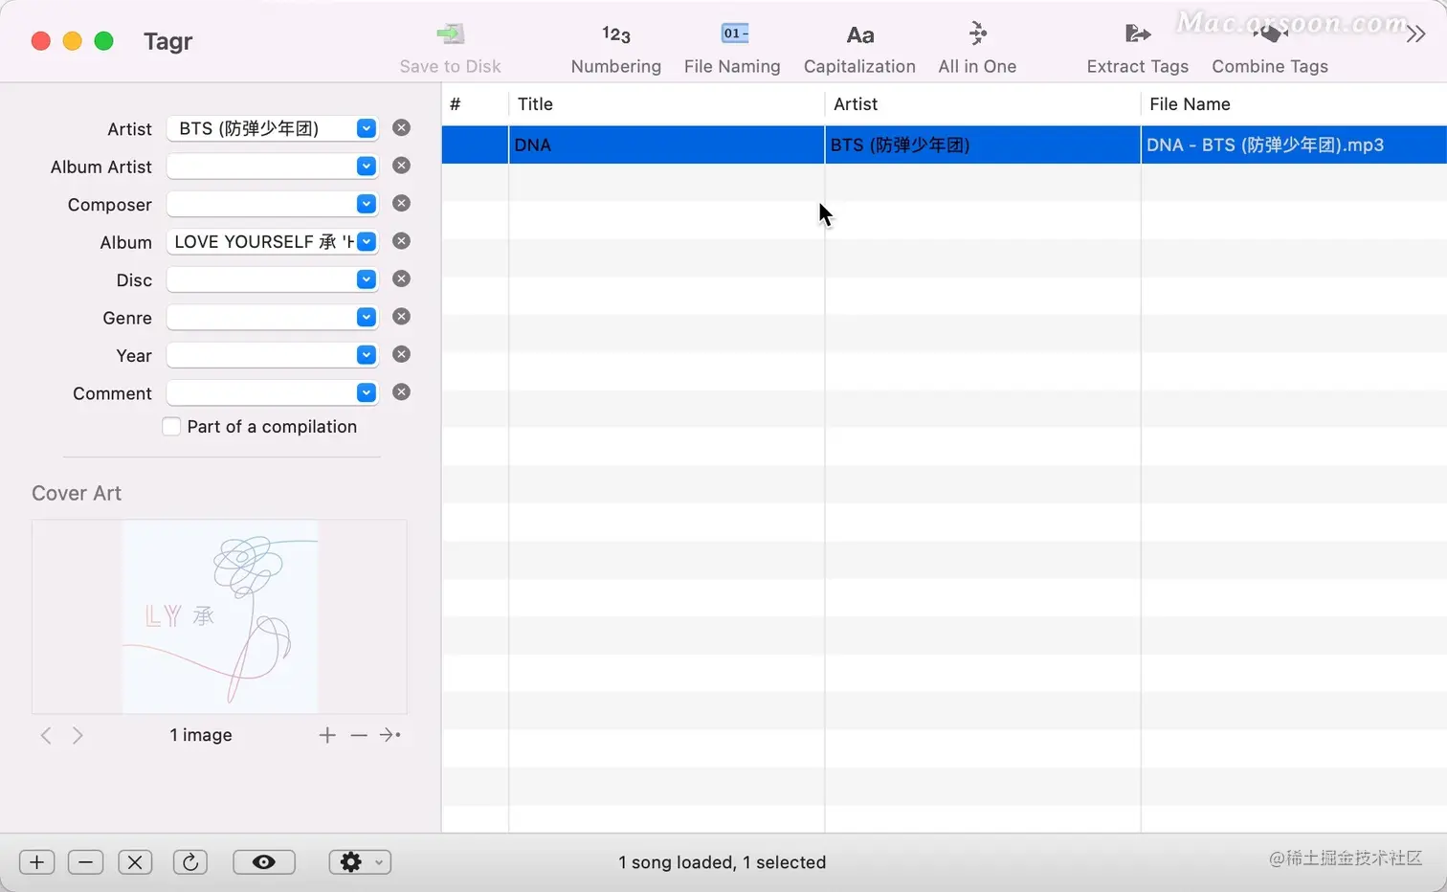1447x892 pixels.
Task: Show next cover art image
Action: (78, 735)
